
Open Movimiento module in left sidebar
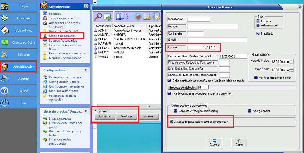tap(18, 18)
